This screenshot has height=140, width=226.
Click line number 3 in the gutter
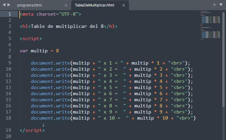coord(10,26)
